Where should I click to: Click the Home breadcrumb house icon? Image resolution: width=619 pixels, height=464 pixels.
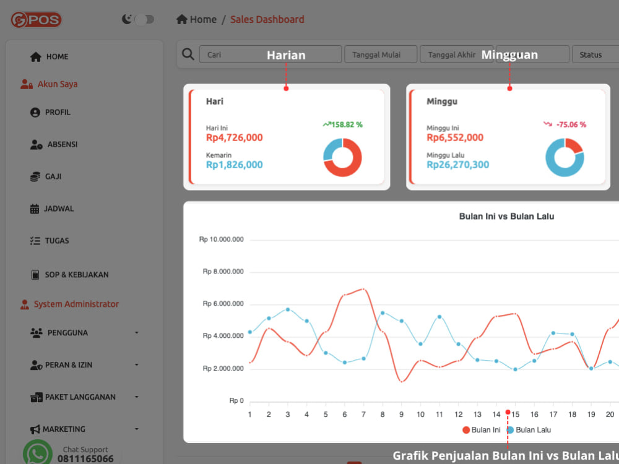click(x=181, y=19)
